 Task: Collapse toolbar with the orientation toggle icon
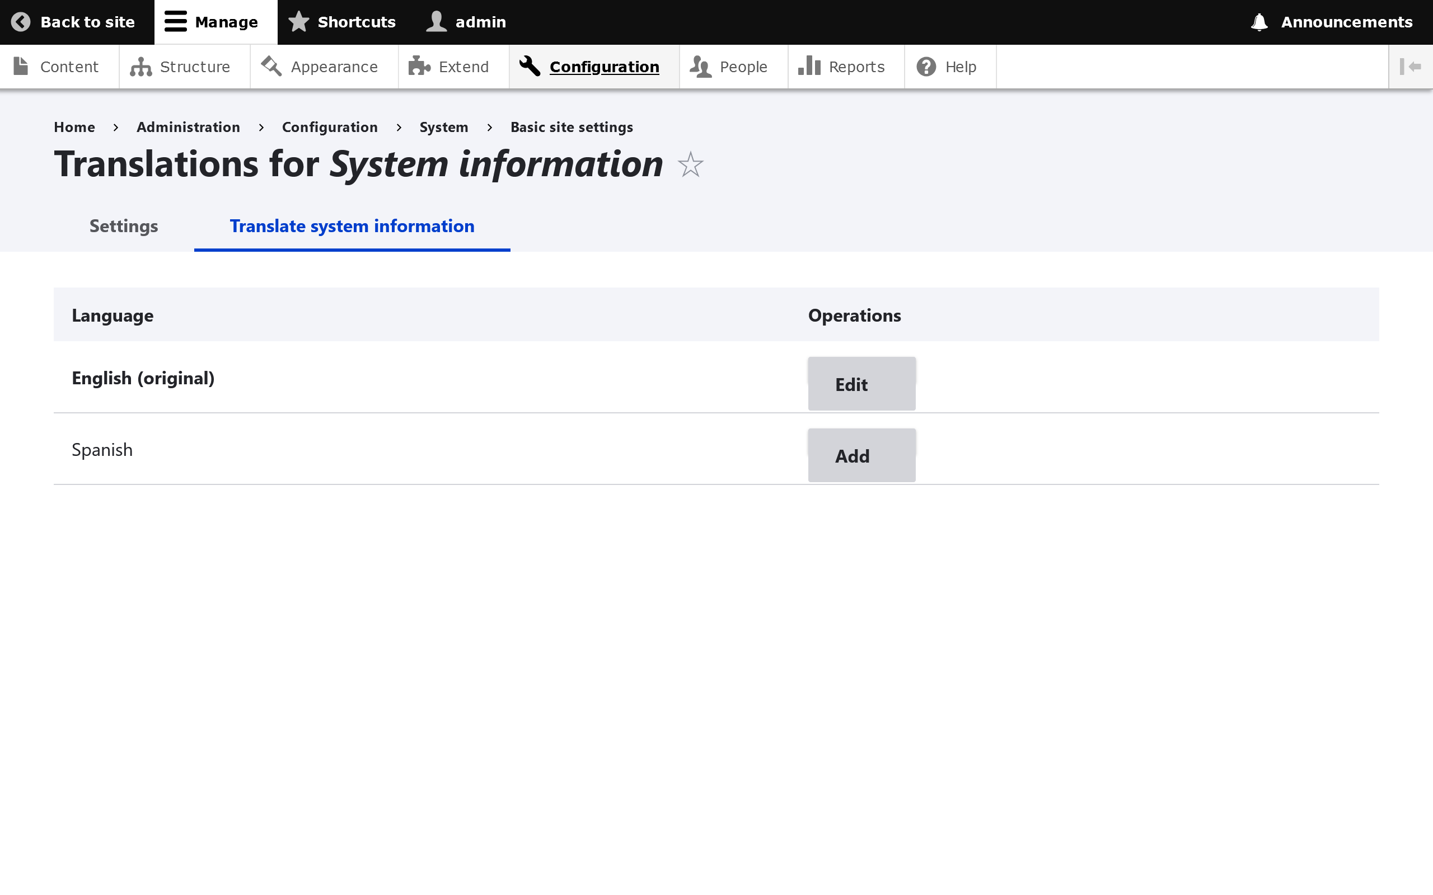point(1411,67)
